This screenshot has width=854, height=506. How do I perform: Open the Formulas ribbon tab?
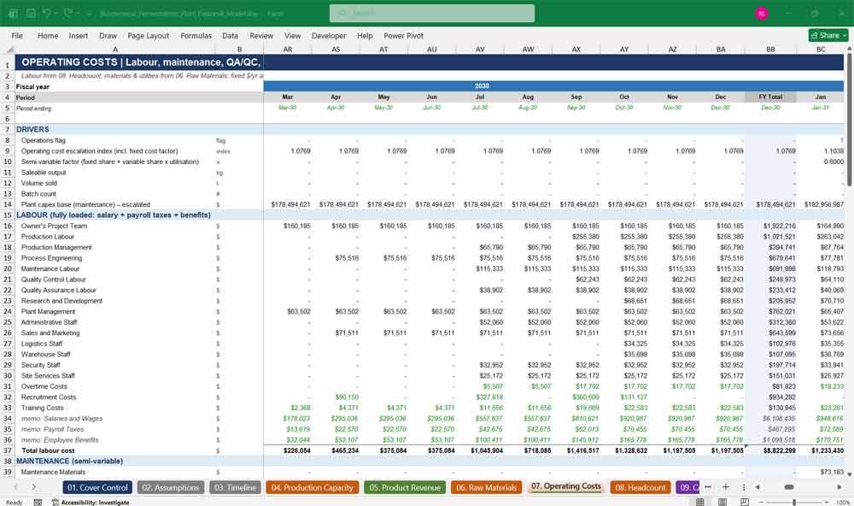(196, 35)
